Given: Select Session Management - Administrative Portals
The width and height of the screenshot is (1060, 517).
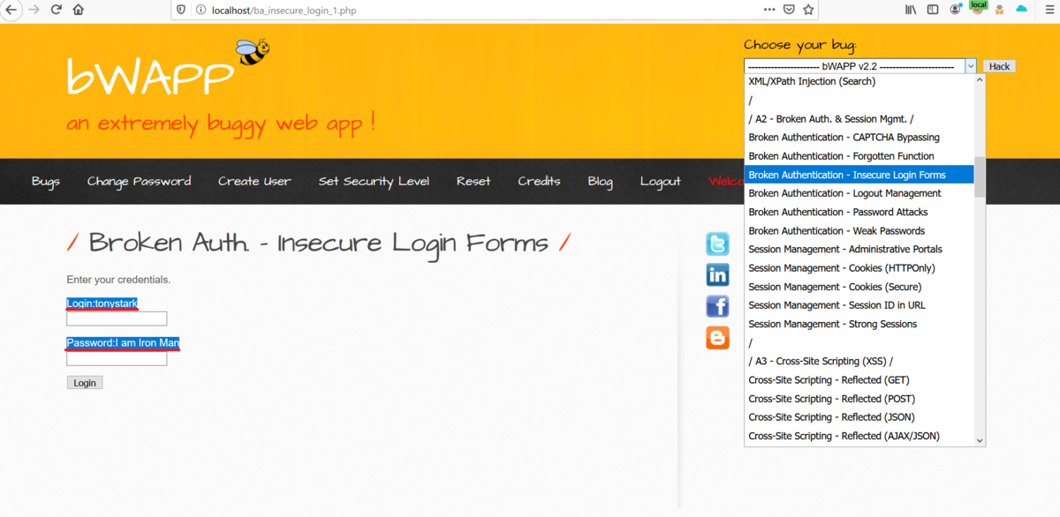Looking at the screenshot, I should tap(859, 249).
